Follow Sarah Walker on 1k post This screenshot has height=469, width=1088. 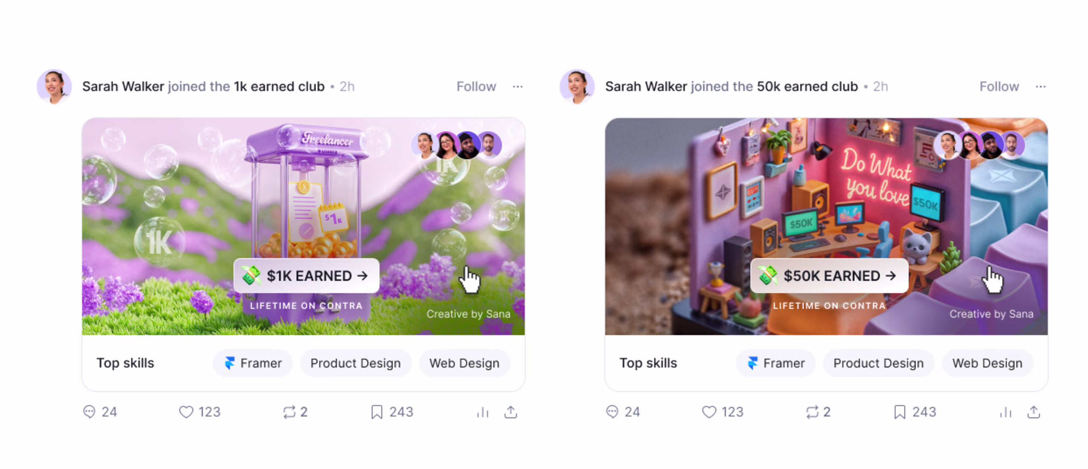[x=476, y=87]
